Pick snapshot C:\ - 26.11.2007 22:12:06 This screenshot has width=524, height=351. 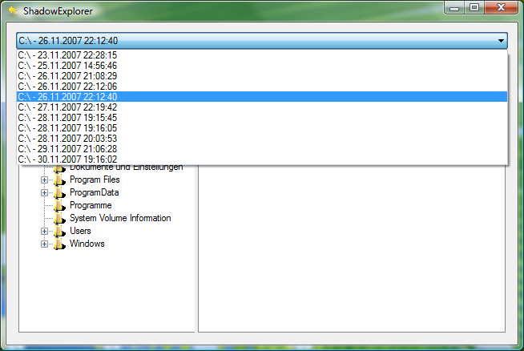click(262, 87)
